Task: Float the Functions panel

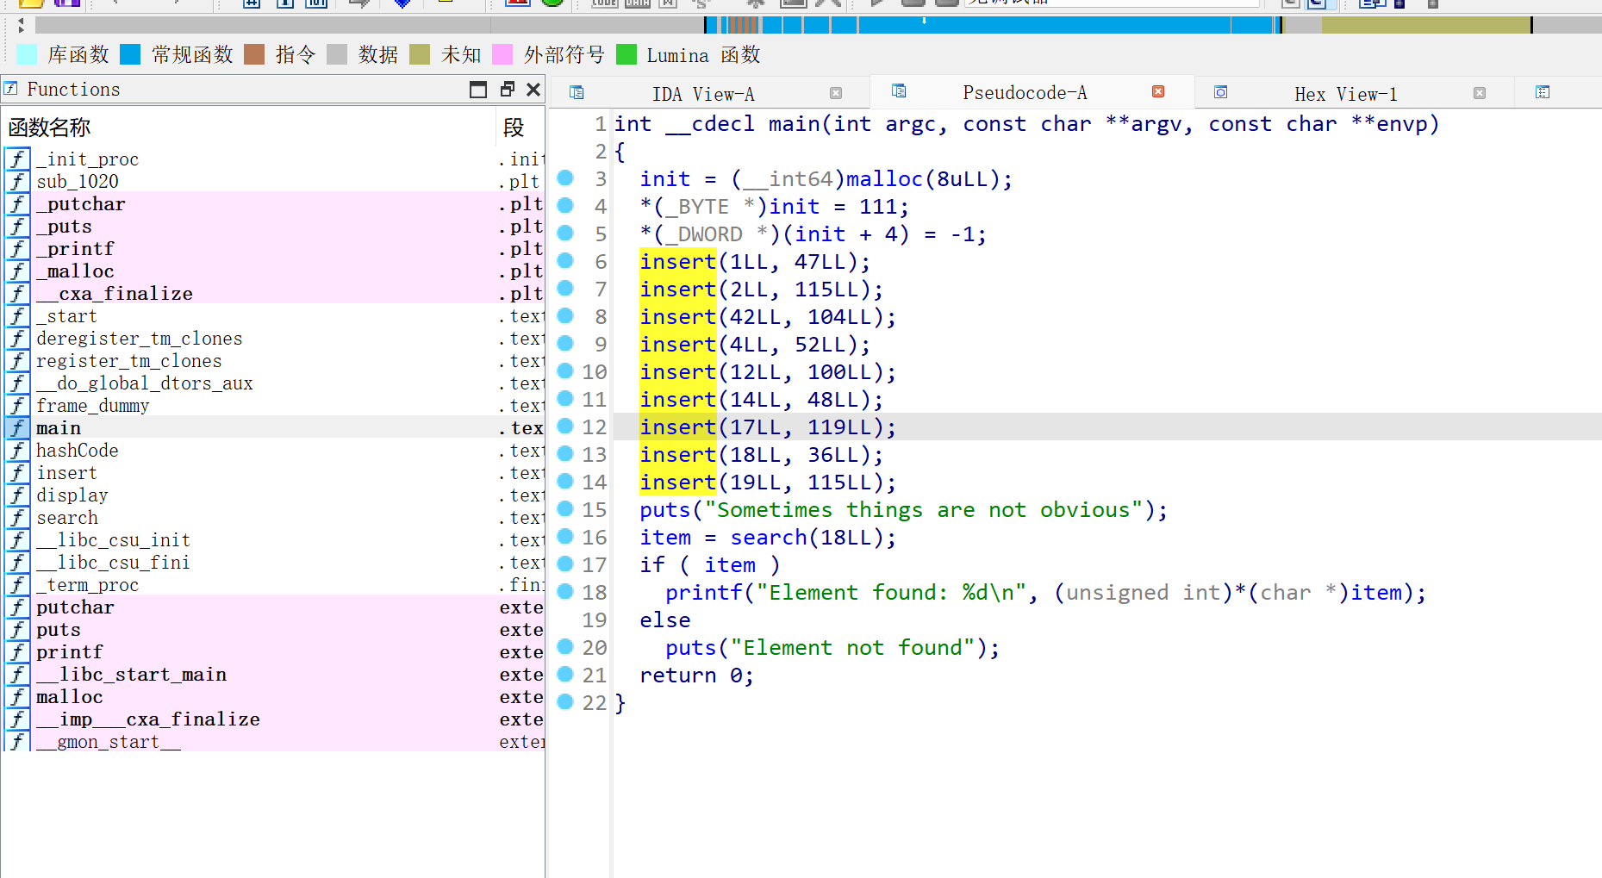Action: click(507, 90)
